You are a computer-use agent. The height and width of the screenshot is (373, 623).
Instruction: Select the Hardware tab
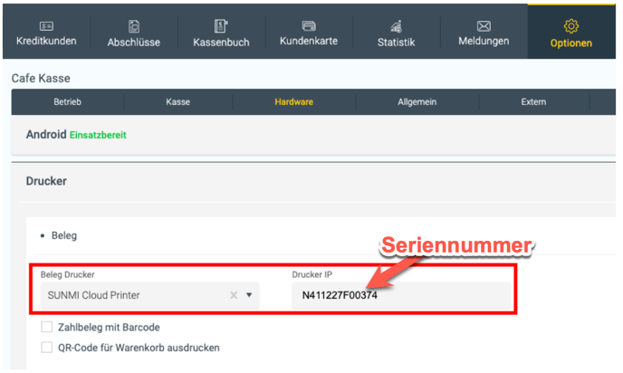[294, 102]
